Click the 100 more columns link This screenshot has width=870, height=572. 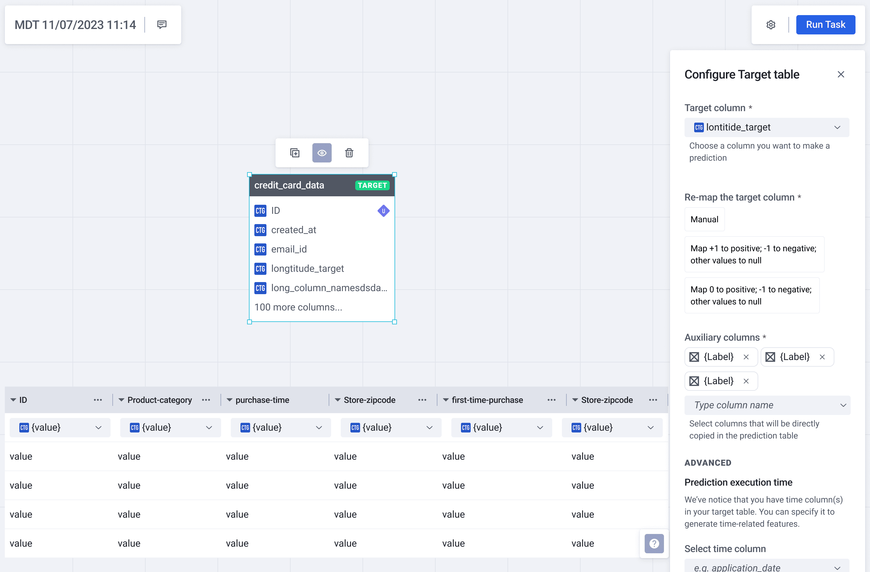tap(298, 307)
